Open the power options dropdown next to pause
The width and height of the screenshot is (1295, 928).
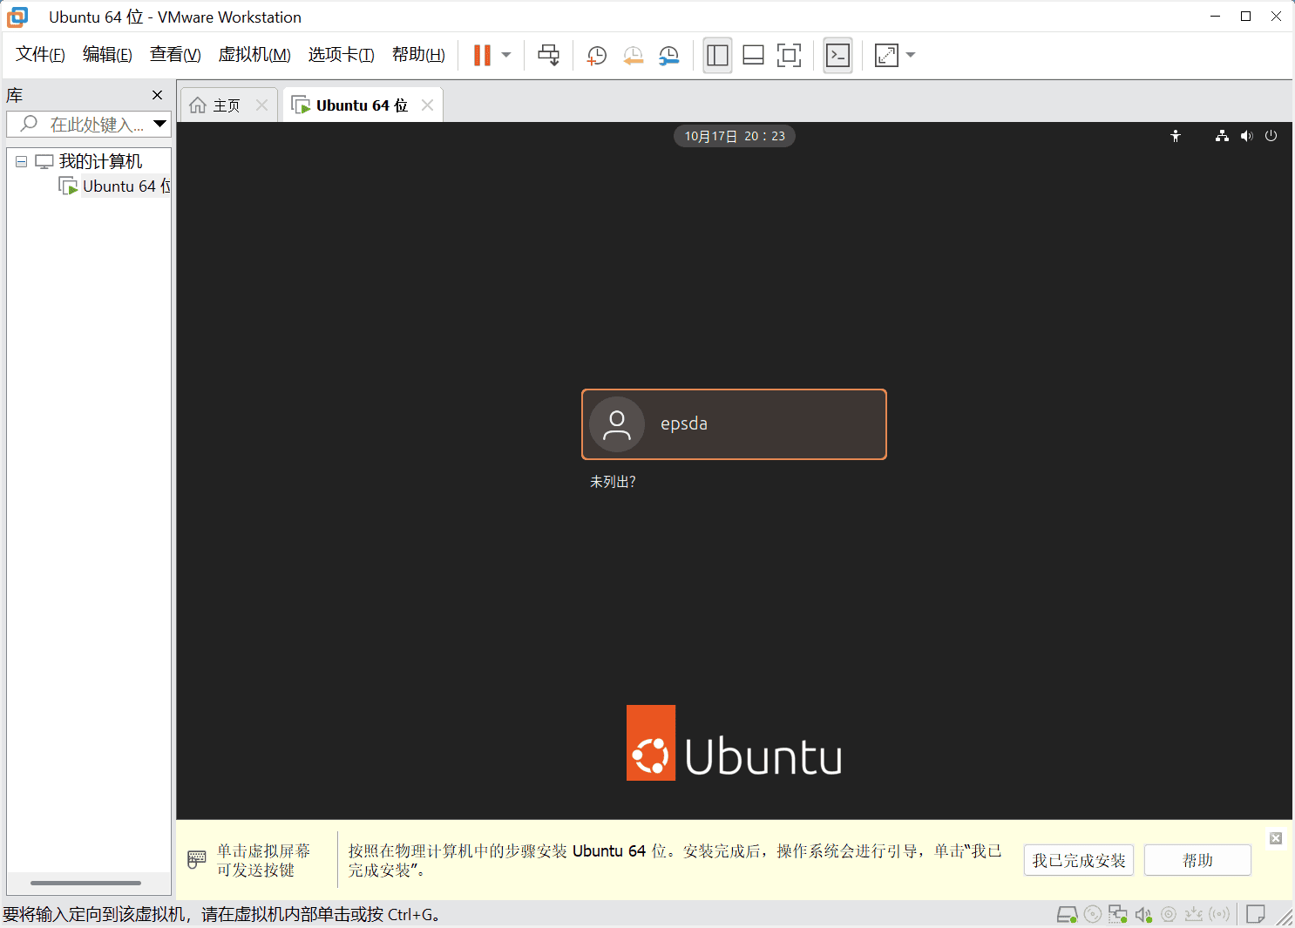tap(506, 55)
